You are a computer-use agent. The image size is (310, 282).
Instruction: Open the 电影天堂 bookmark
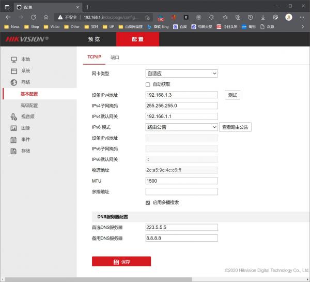202,27
